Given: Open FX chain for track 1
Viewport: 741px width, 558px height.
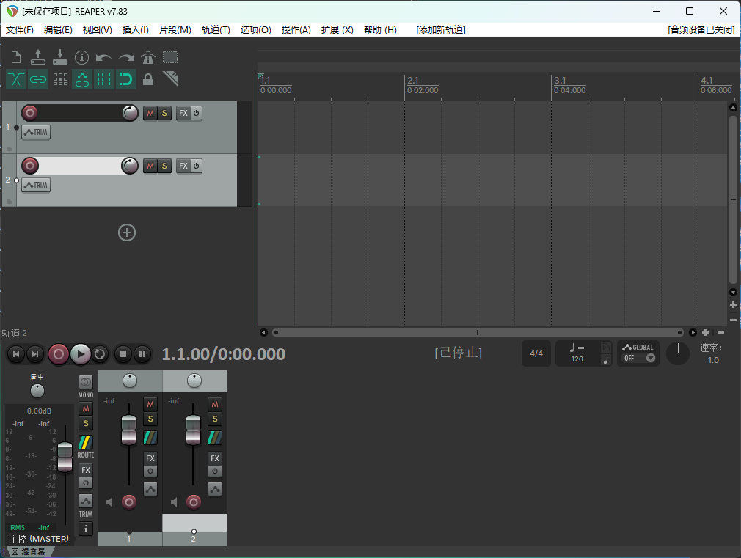Looking at the screenshot, I should (183, 114).
